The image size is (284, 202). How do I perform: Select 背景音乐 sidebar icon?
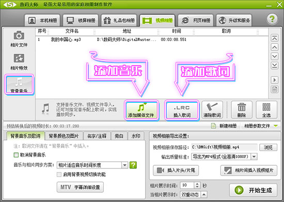click(x=19, y=85)
